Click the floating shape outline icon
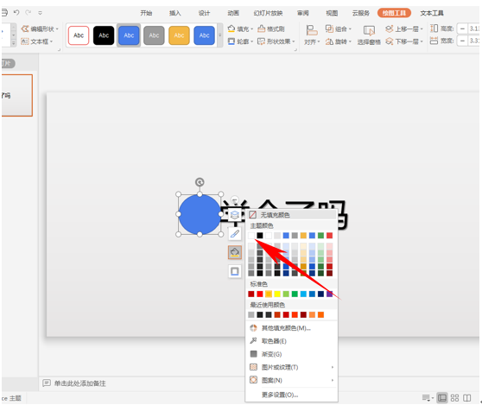Image resolution: width=482 pixels, height=405 pixels. click(x=235, y=271)
